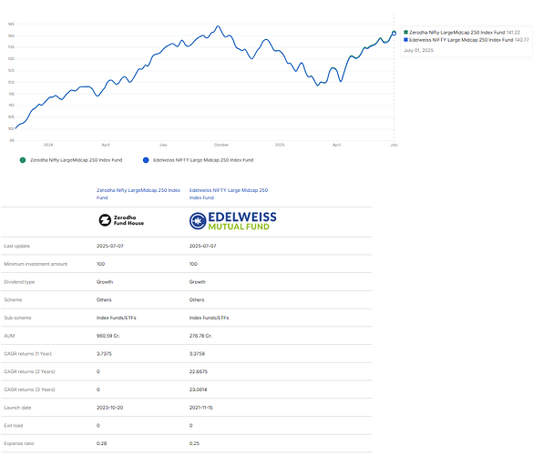Click the 2025 label on chart axis
This screenshot has width=533, height=455.
(x=280, y=145)
